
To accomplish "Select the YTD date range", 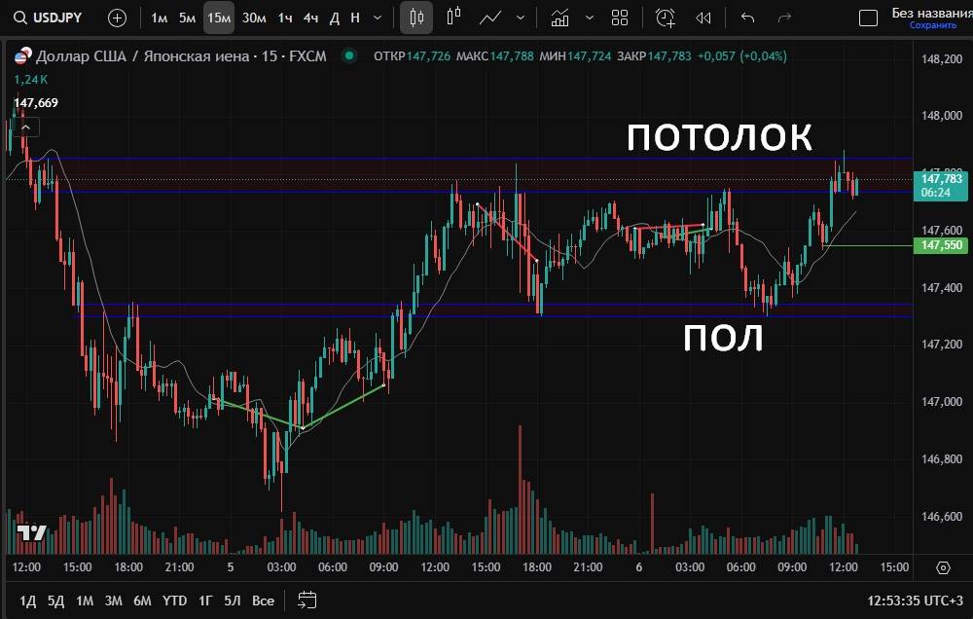I will tap(174, 601).
